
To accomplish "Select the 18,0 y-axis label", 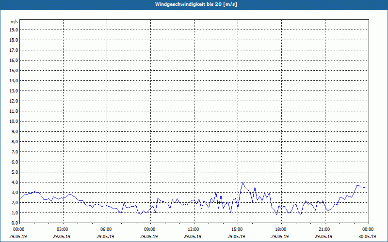I will (14, 40).
